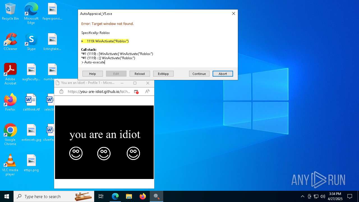Close the AutoAppraisal_V5.exe dialog

click(233, 13)
